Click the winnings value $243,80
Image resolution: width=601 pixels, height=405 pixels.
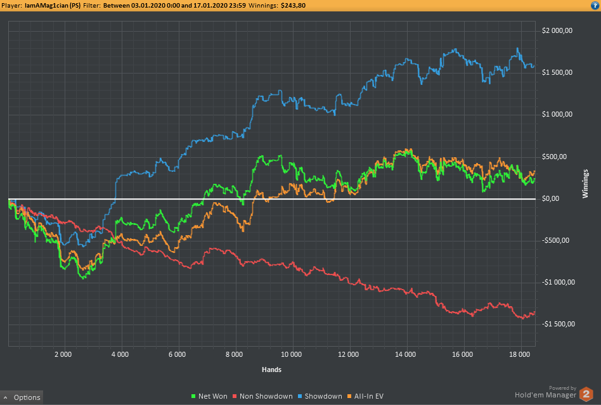pyautogui.click(x=294, y=6)
